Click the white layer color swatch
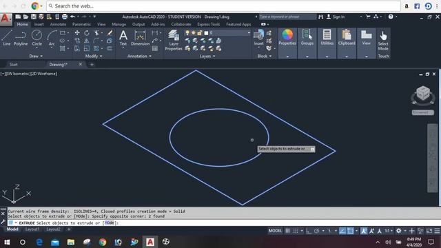This screenshot has height=248, width=441. click(206, 33)
